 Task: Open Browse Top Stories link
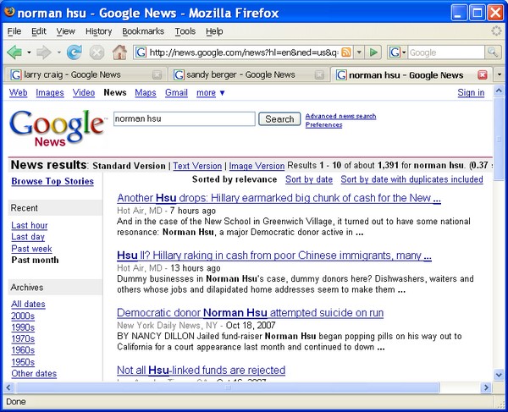tap(52, 181)
